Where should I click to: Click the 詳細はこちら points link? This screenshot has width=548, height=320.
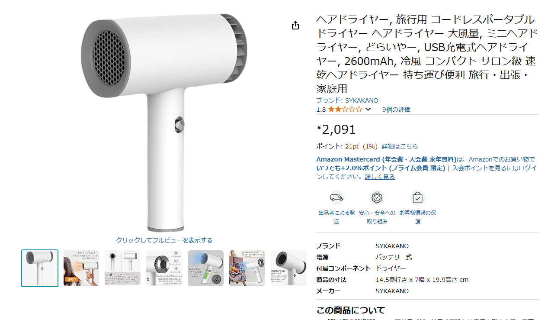400,146
